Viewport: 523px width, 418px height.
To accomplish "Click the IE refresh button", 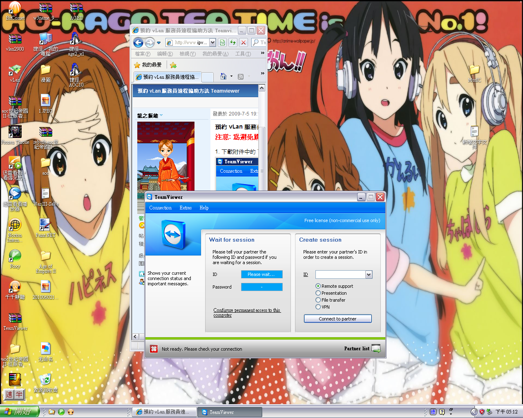I will [233, 42].
